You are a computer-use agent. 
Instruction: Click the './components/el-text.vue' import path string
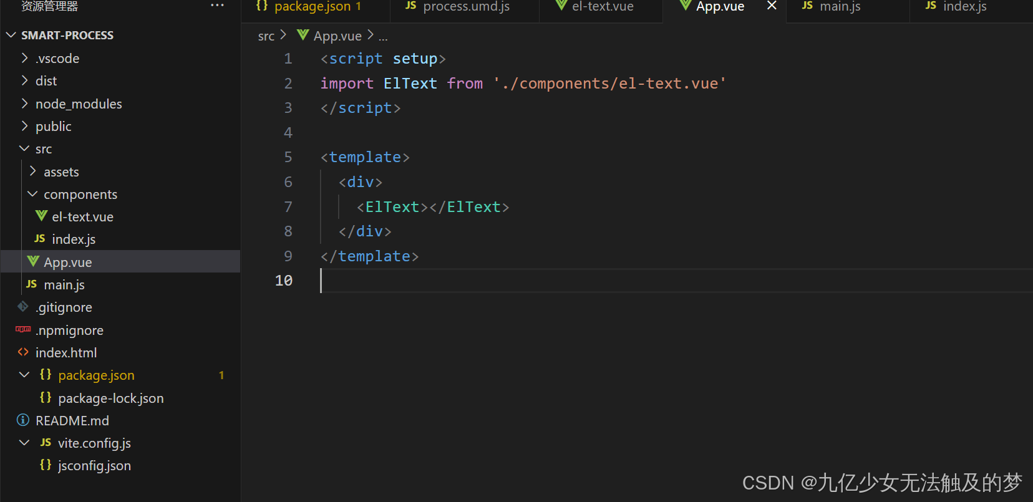coord(609,84)
